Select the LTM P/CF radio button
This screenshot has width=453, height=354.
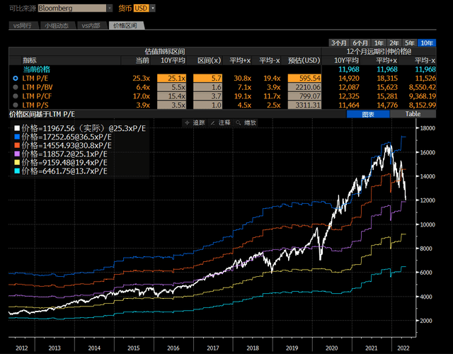16,95
